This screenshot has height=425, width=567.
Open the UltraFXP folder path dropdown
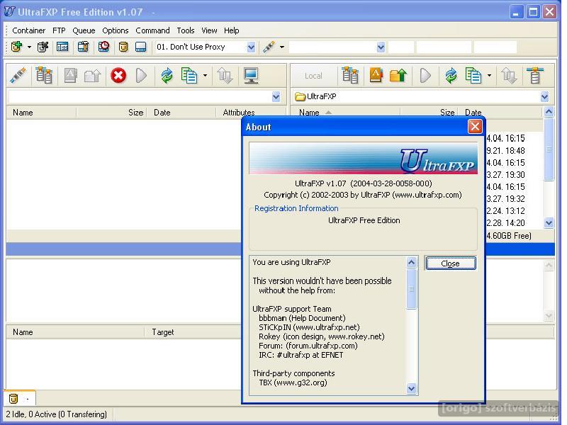pyautogui.click(x=544, y=96)
